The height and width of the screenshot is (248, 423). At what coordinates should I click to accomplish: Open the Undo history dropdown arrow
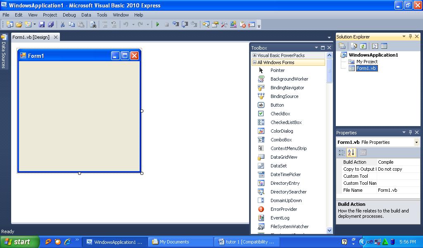click(x=133, y=24)
